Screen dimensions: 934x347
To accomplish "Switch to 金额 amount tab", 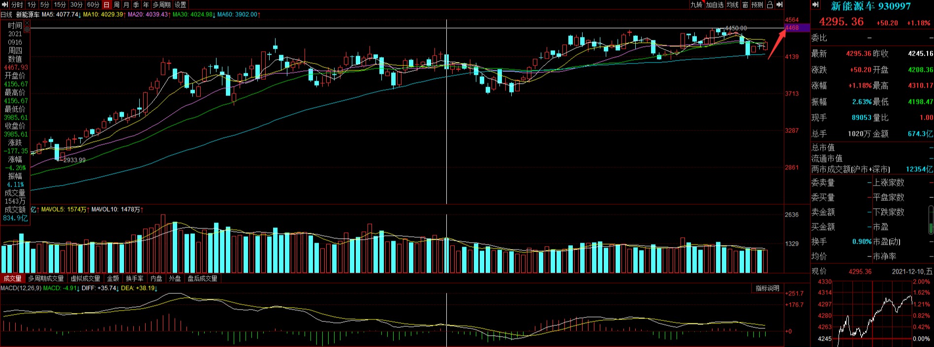I will click(113, 279).
